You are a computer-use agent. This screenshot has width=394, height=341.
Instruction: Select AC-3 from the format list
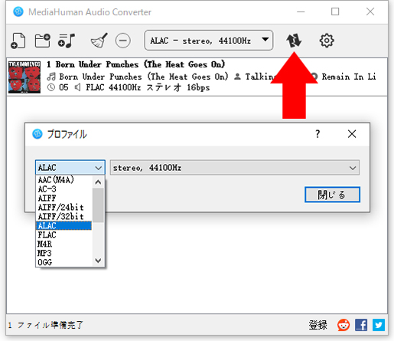(x=63, y=189)
